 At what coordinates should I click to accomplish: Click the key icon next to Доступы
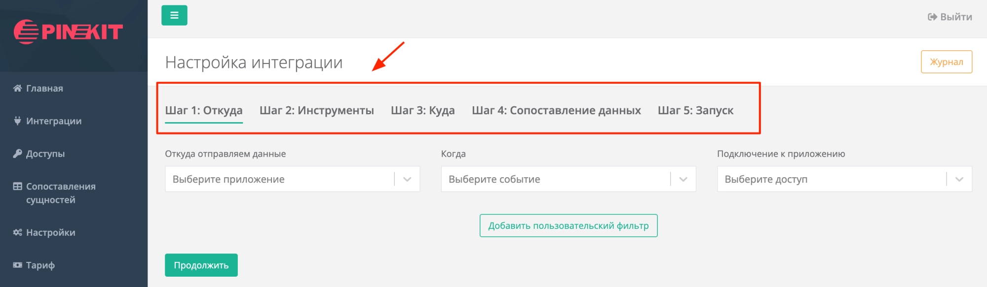point(17,154)
